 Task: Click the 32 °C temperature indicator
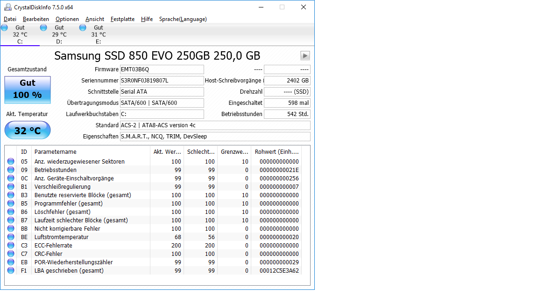click(x=28, y=130)
